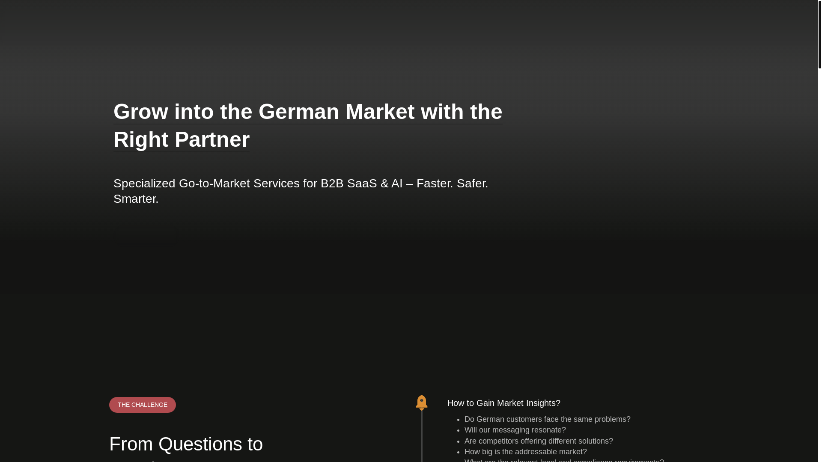Click 'Will our messaging resonate?' bullet
822x462 pixels.
pyautogui.click(x=515, y=430)
